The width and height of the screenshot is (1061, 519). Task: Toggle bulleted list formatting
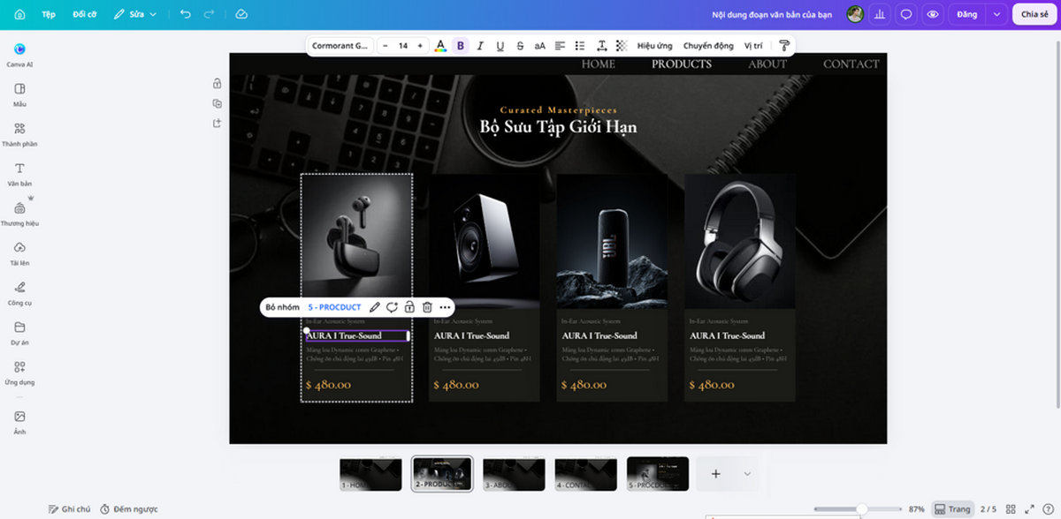coord(580,46)
